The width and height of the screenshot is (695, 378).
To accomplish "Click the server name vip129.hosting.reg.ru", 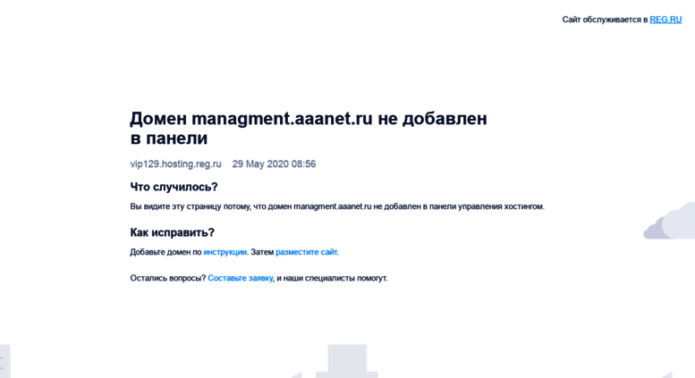I will [175, 164].
